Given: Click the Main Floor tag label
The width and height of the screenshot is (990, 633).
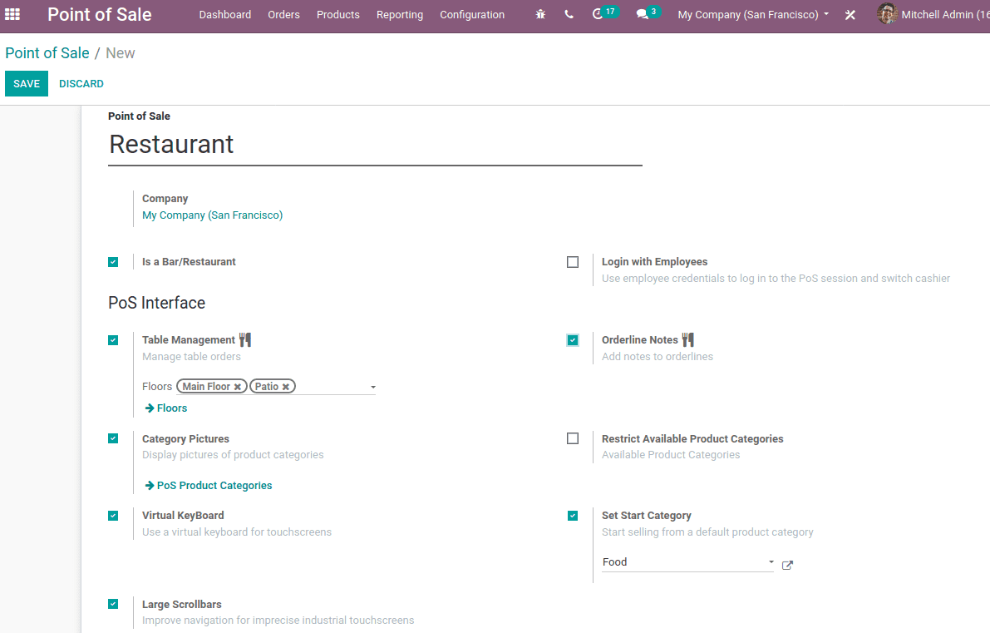Looking at the screenshot, I should (206, 387).
